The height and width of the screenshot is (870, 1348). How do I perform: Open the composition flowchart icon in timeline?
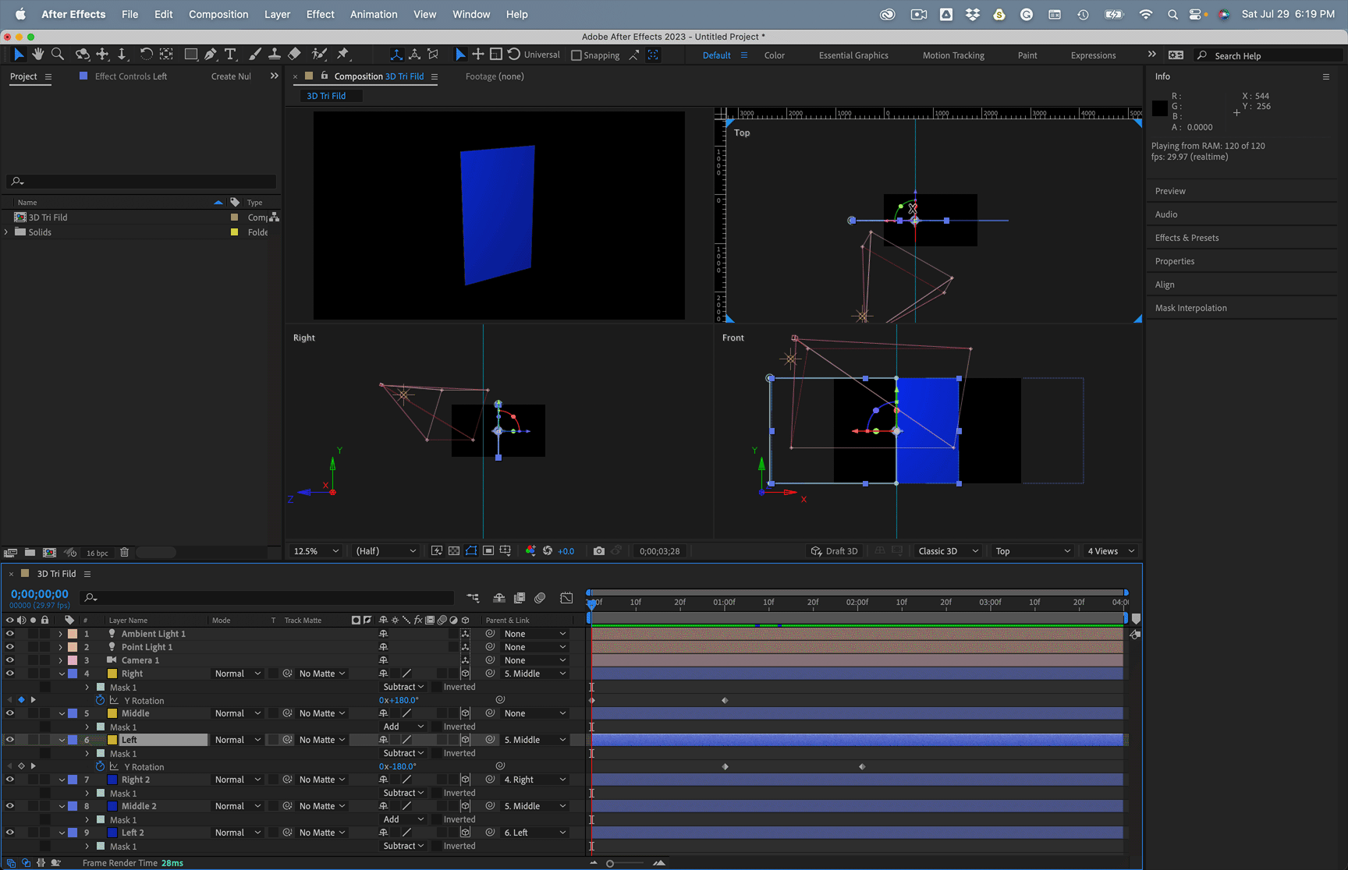coord(473,598)
